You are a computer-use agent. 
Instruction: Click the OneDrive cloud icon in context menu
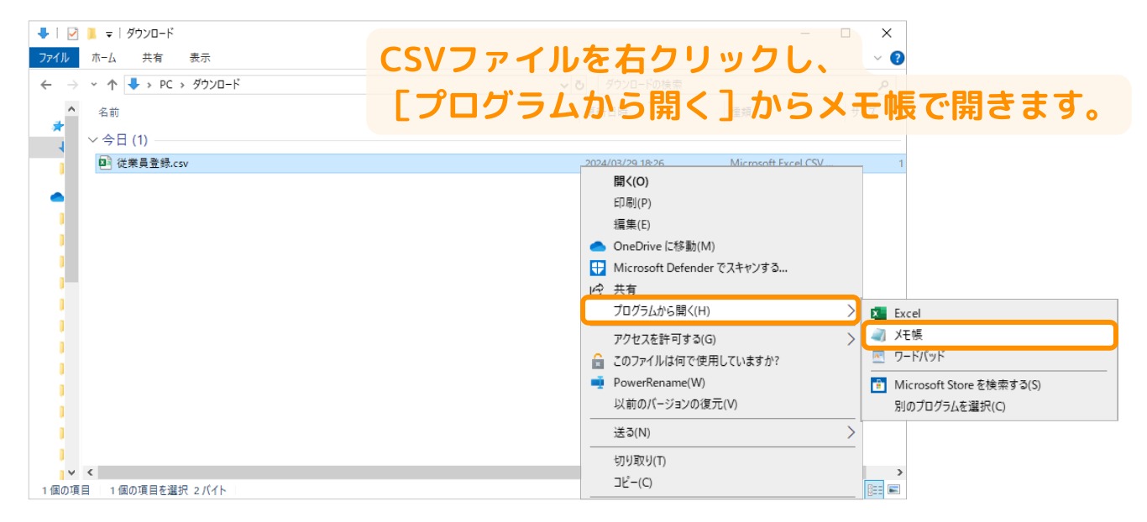[x=598, y=247]
